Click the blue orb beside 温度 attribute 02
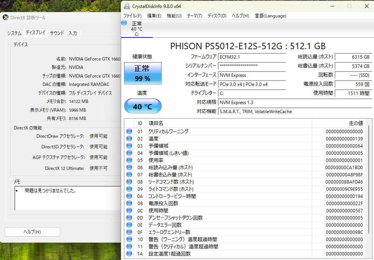This screenshot has height=260, width=374. coord(129,139)
